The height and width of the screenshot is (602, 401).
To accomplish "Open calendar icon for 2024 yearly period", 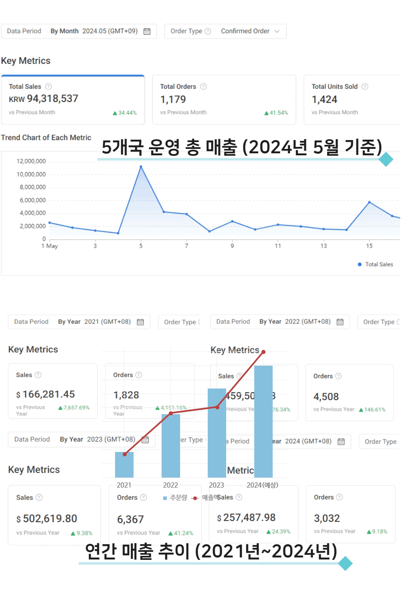I will pyautogui.click(x=341, y=441).
